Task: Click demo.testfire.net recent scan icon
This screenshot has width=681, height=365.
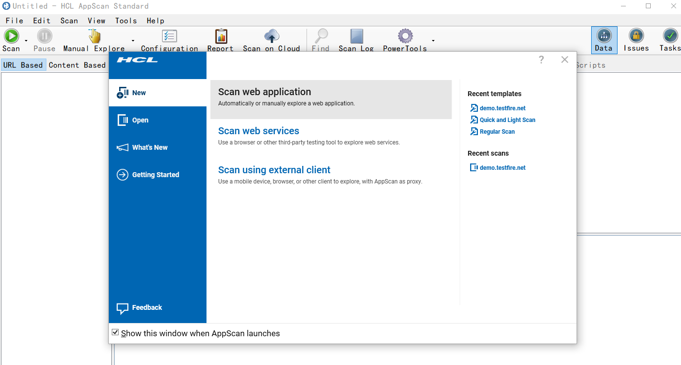Action: click(474, 168)
